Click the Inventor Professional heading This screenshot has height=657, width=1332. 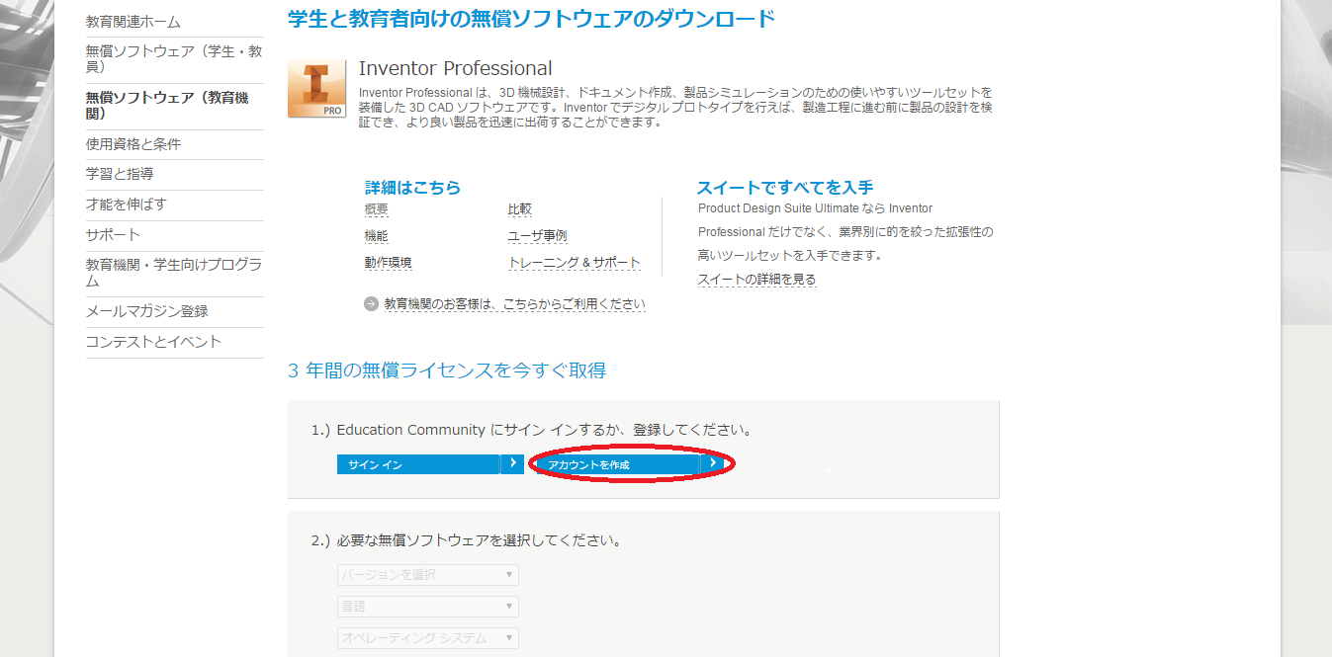pos(456,68)
